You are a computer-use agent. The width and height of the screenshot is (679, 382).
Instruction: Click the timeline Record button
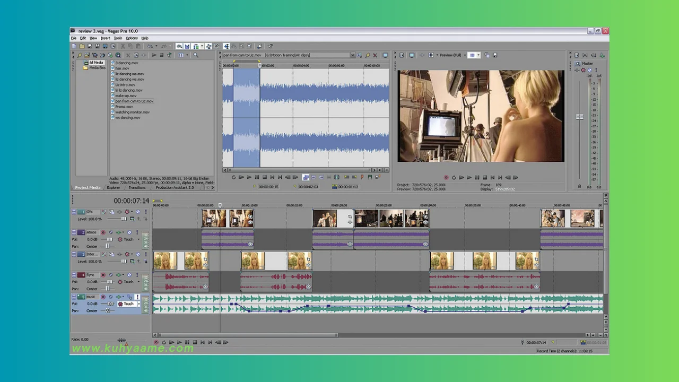(156, 342)
